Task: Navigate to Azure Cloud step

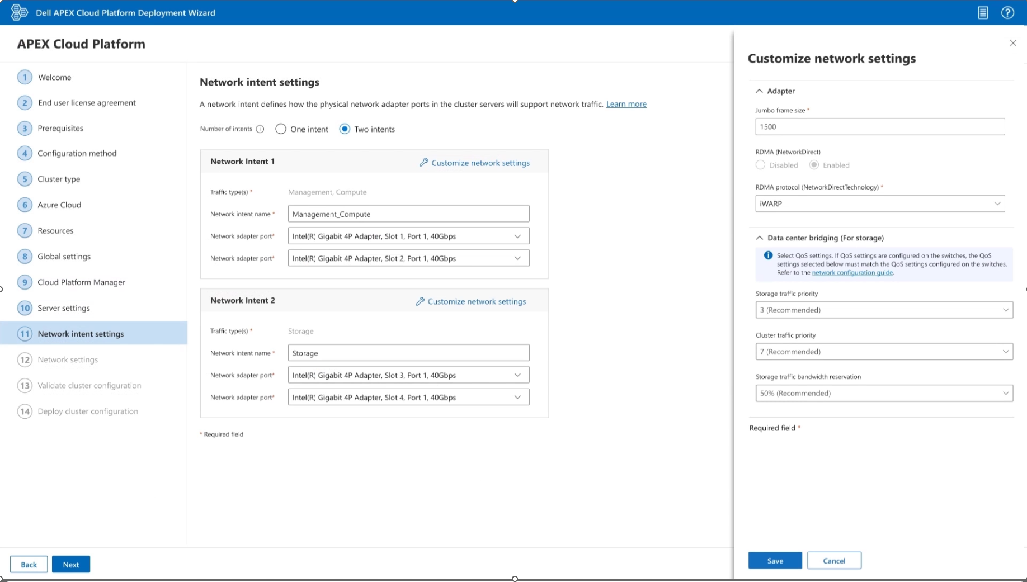Action: coord(59,205)
